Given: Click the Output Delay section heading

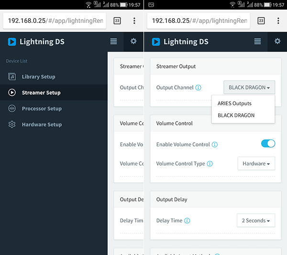Looking at the screenshot, I should click(x=172, y=200).
